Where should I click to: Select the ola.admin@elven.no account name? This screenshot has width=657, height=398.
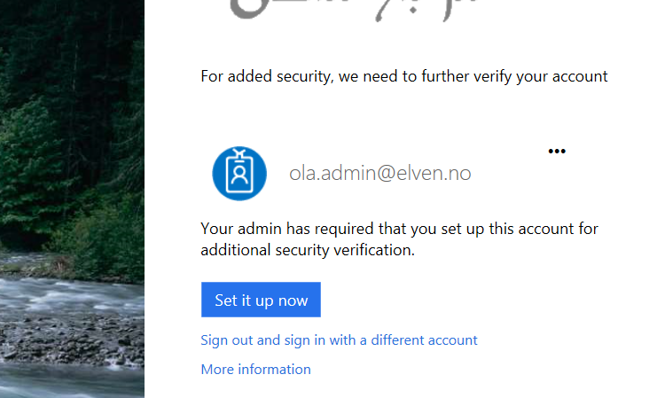click(x=380, y=173)
